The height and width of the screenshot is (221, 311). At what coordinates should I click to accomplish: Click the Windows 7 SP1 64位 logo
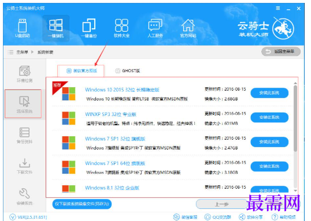pos(69,167)
